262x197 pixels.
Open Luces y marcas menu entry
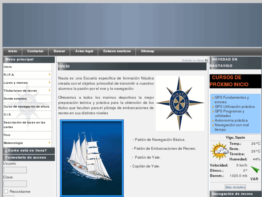click(x=27, y=83)
